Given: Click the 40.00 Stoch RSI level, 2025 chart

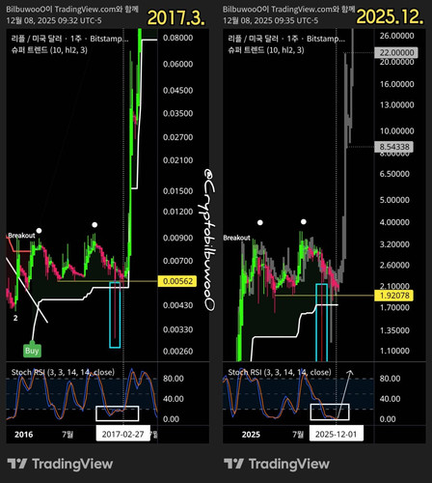Looking at the screenshot, I should point(390,399).
